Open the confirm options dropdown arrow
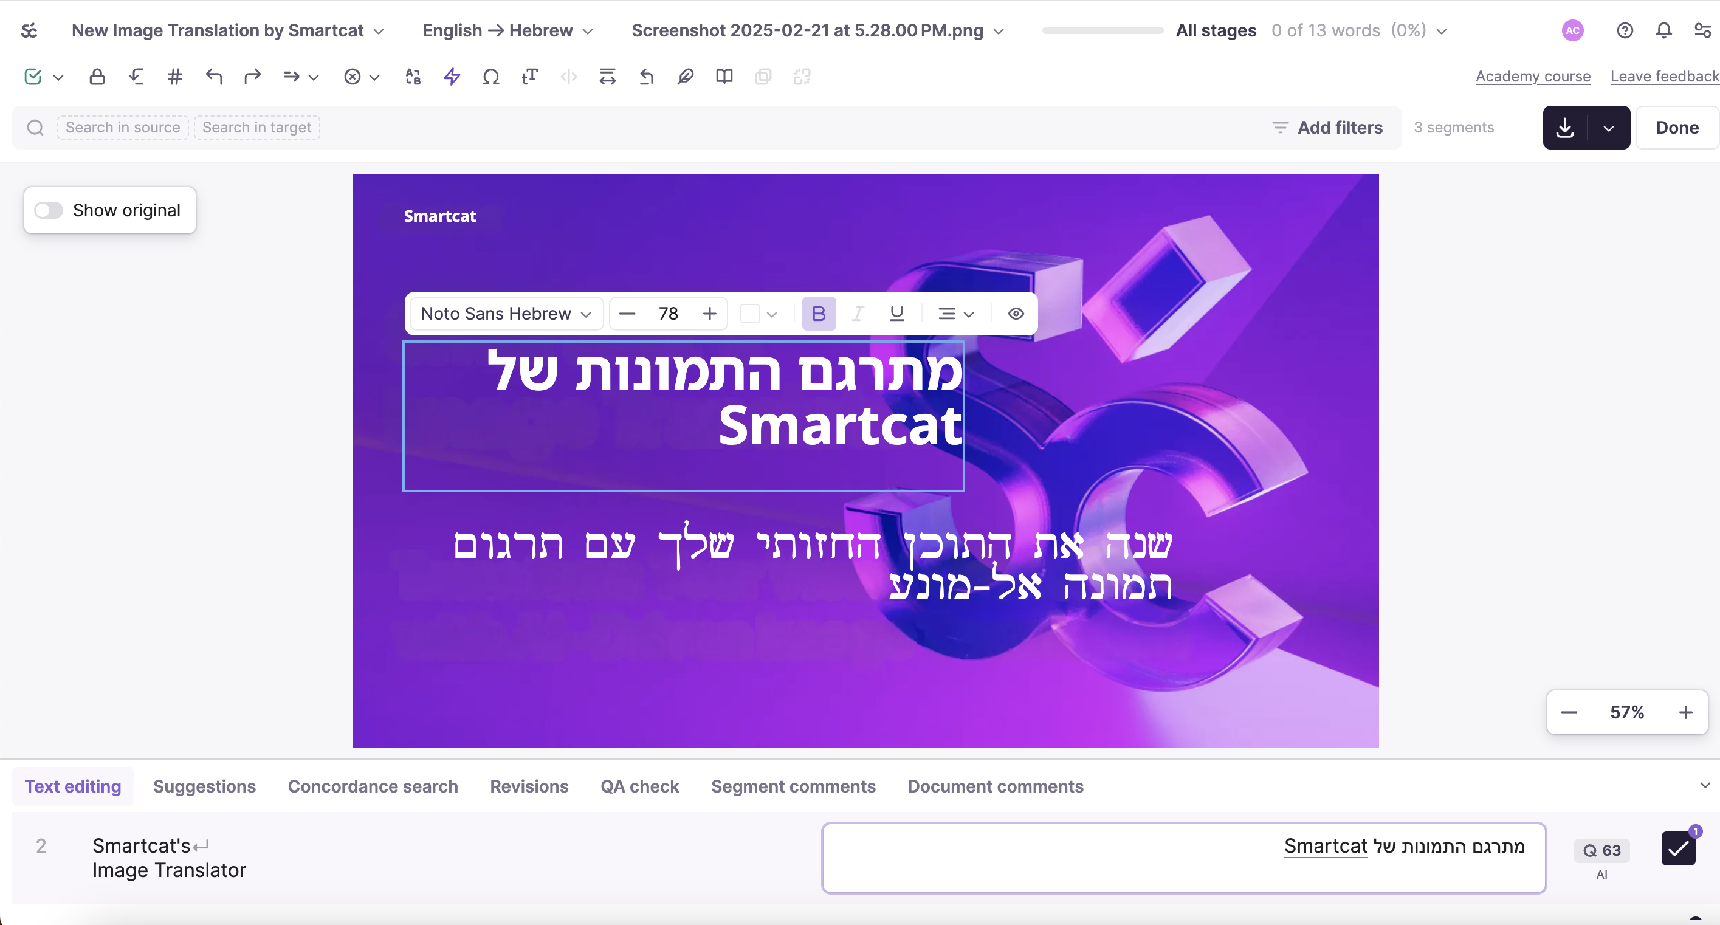The height and width of the screenshot is (925, 1720). point(59,77)
